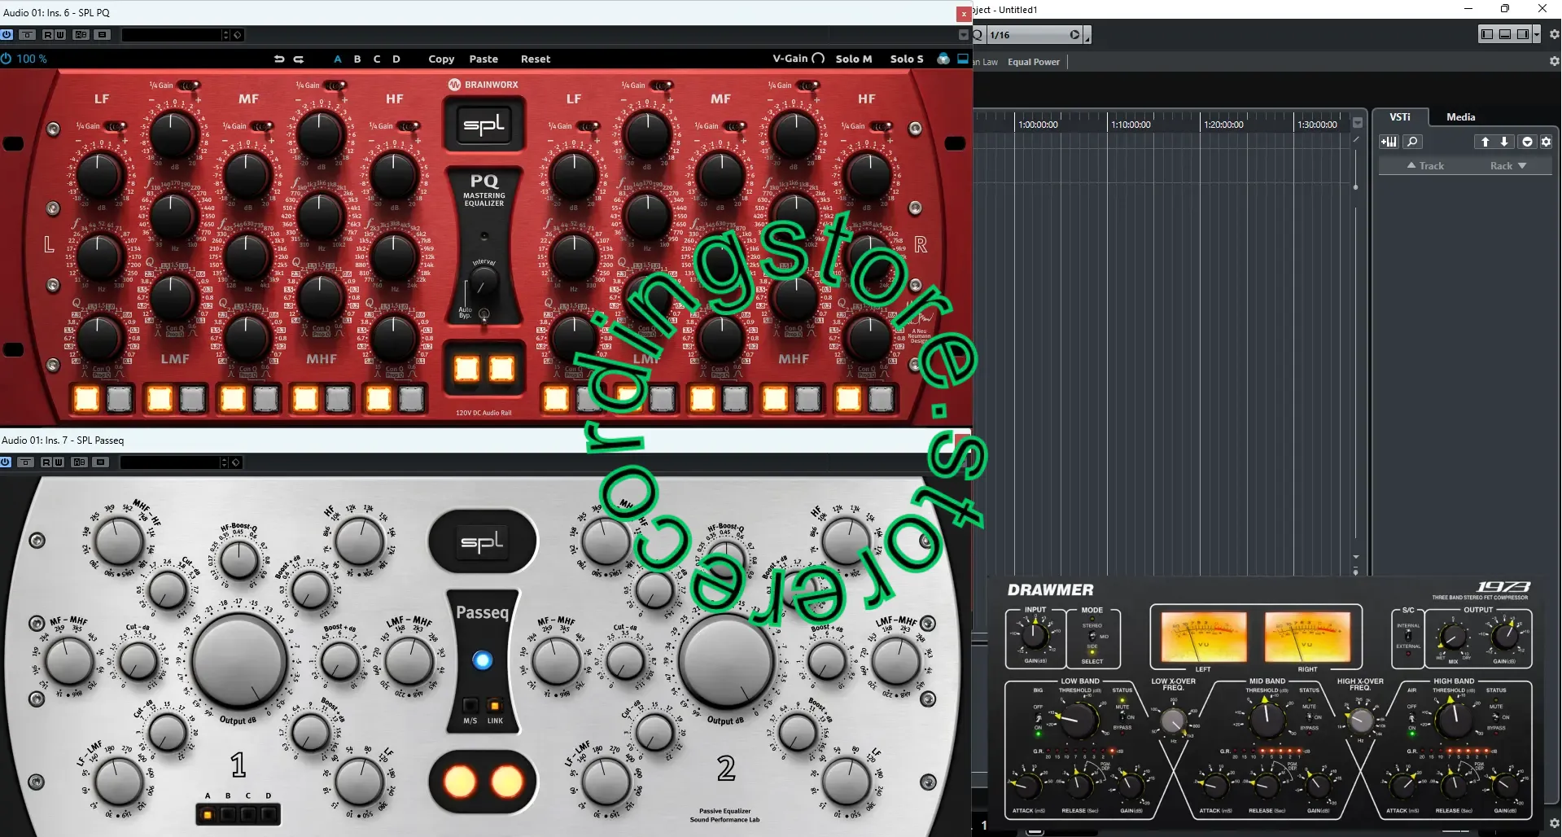
Task: Open the VSTi rack settings gear icon
Action: 1546,142
